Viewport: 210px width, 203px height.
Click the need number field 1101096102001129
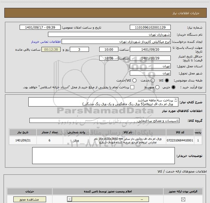point(150,27)
